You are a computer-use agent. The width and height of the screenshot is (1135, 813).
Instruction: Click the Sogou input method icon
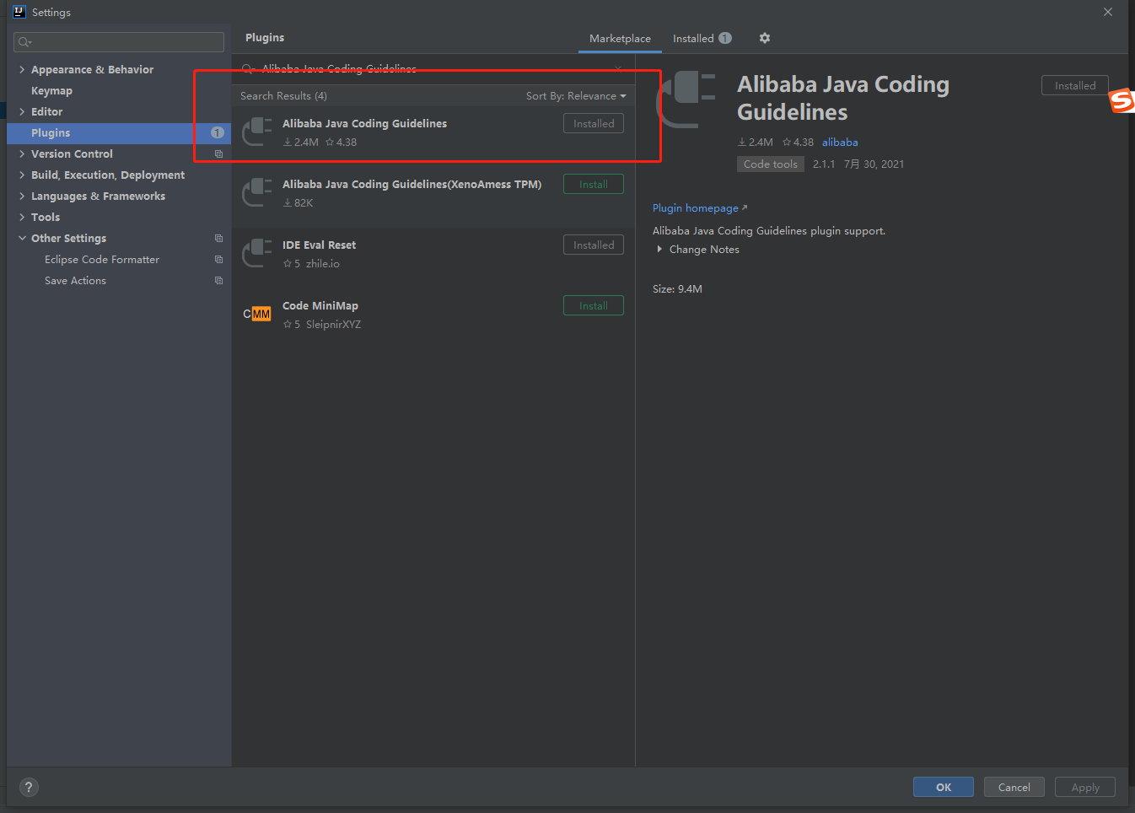pos(1122,100)
